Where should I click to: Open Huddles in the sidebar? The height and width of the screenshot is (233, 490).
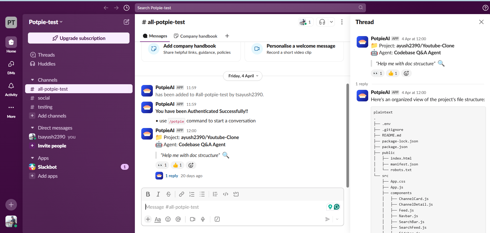79,64
